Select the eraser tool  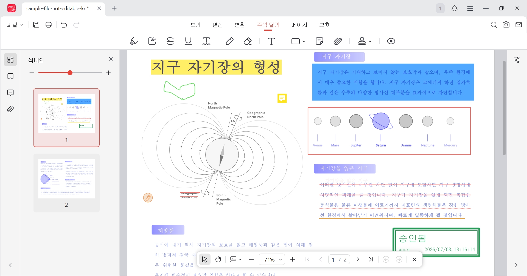(x=248, y=41)
